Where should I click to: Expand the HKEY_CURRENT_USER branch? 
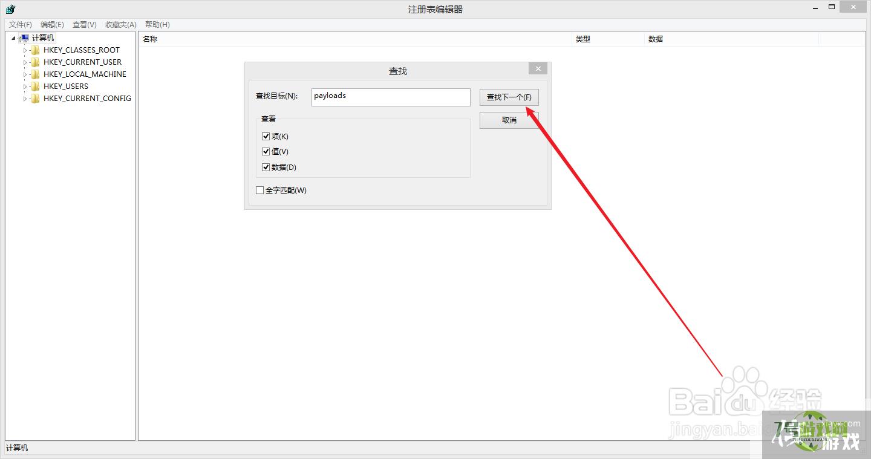pos(25,62)
